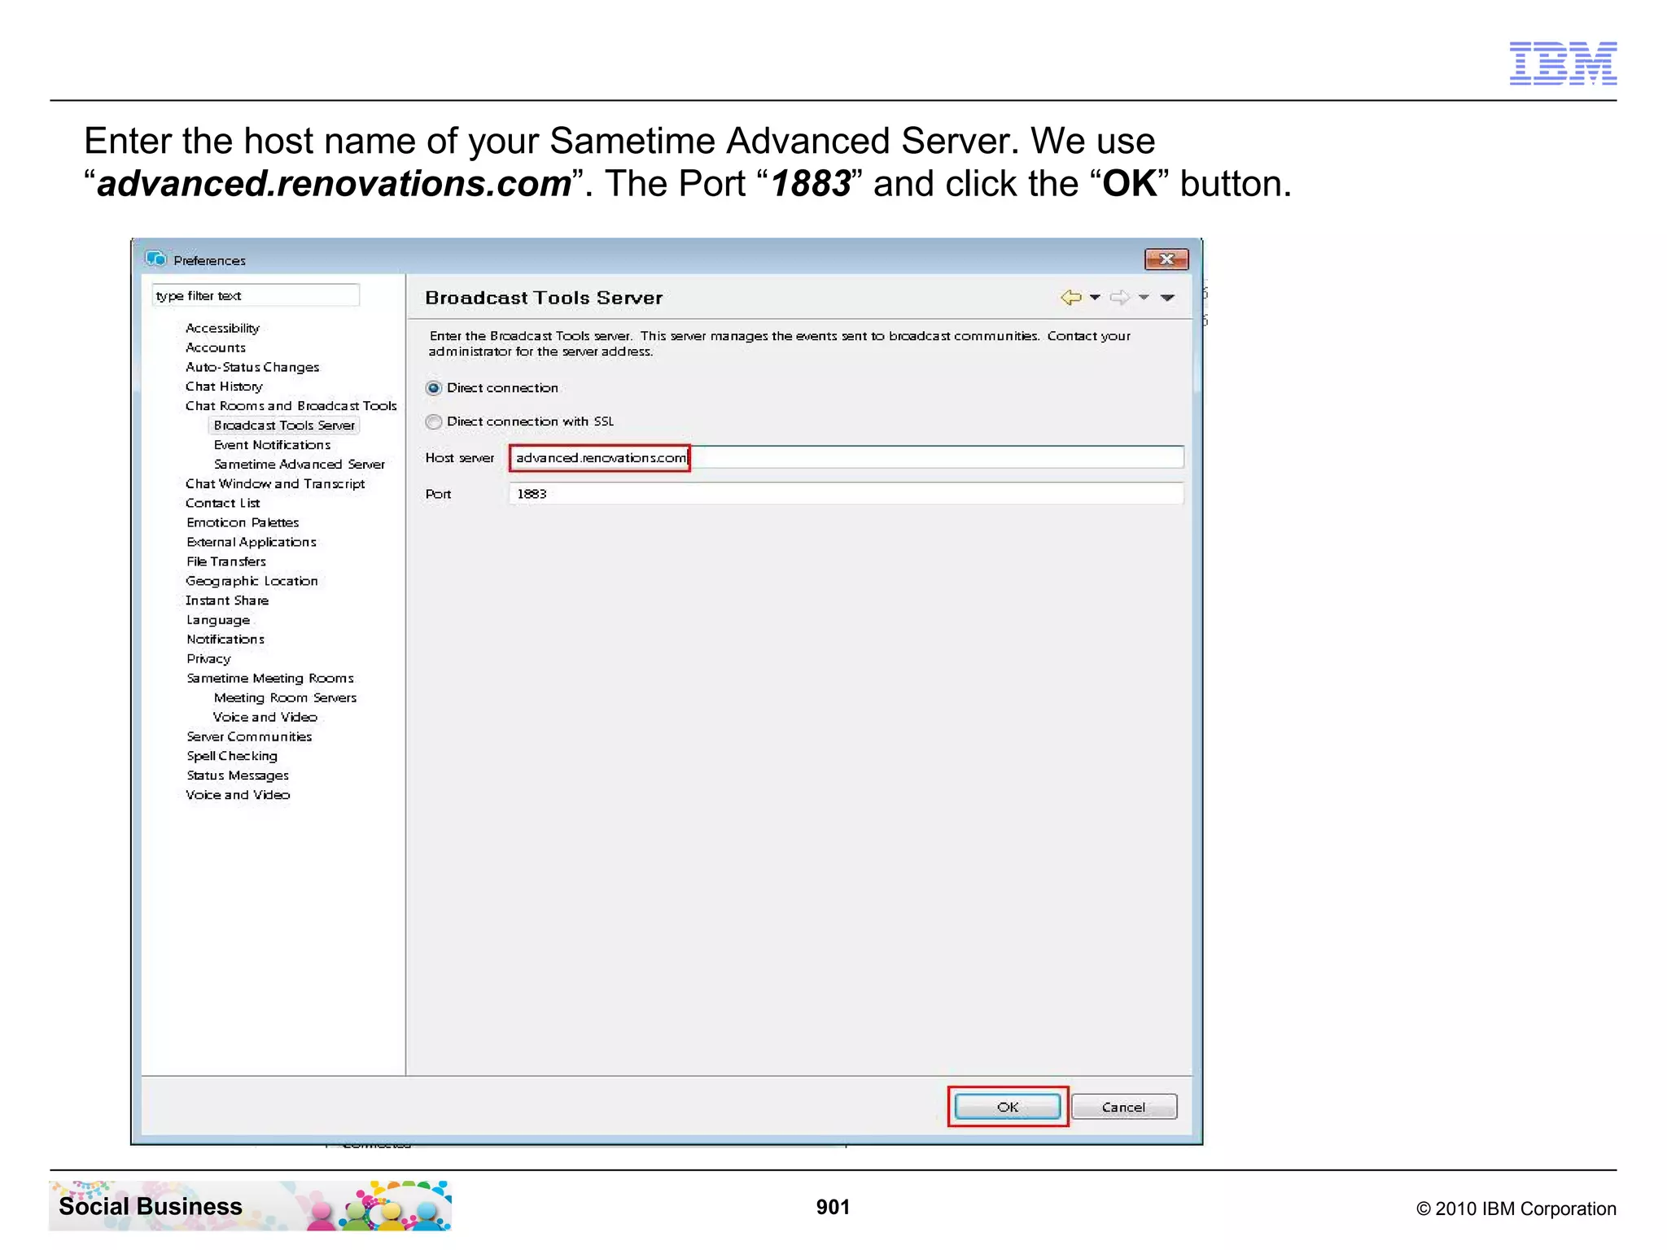This screenshot has width=1667, height=1250.
Task: Open Status Messages preferences
Action: [238, 776]
